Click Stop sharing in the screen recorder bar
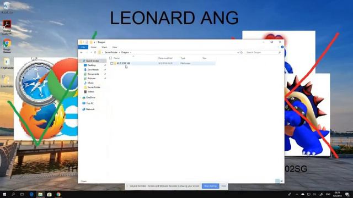The width and height of the screenshot is (353, 198). pyautogui.click(x=210, y=186)
